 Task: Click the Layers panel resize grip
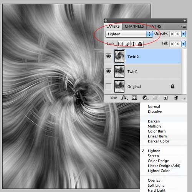pos(184,99)
